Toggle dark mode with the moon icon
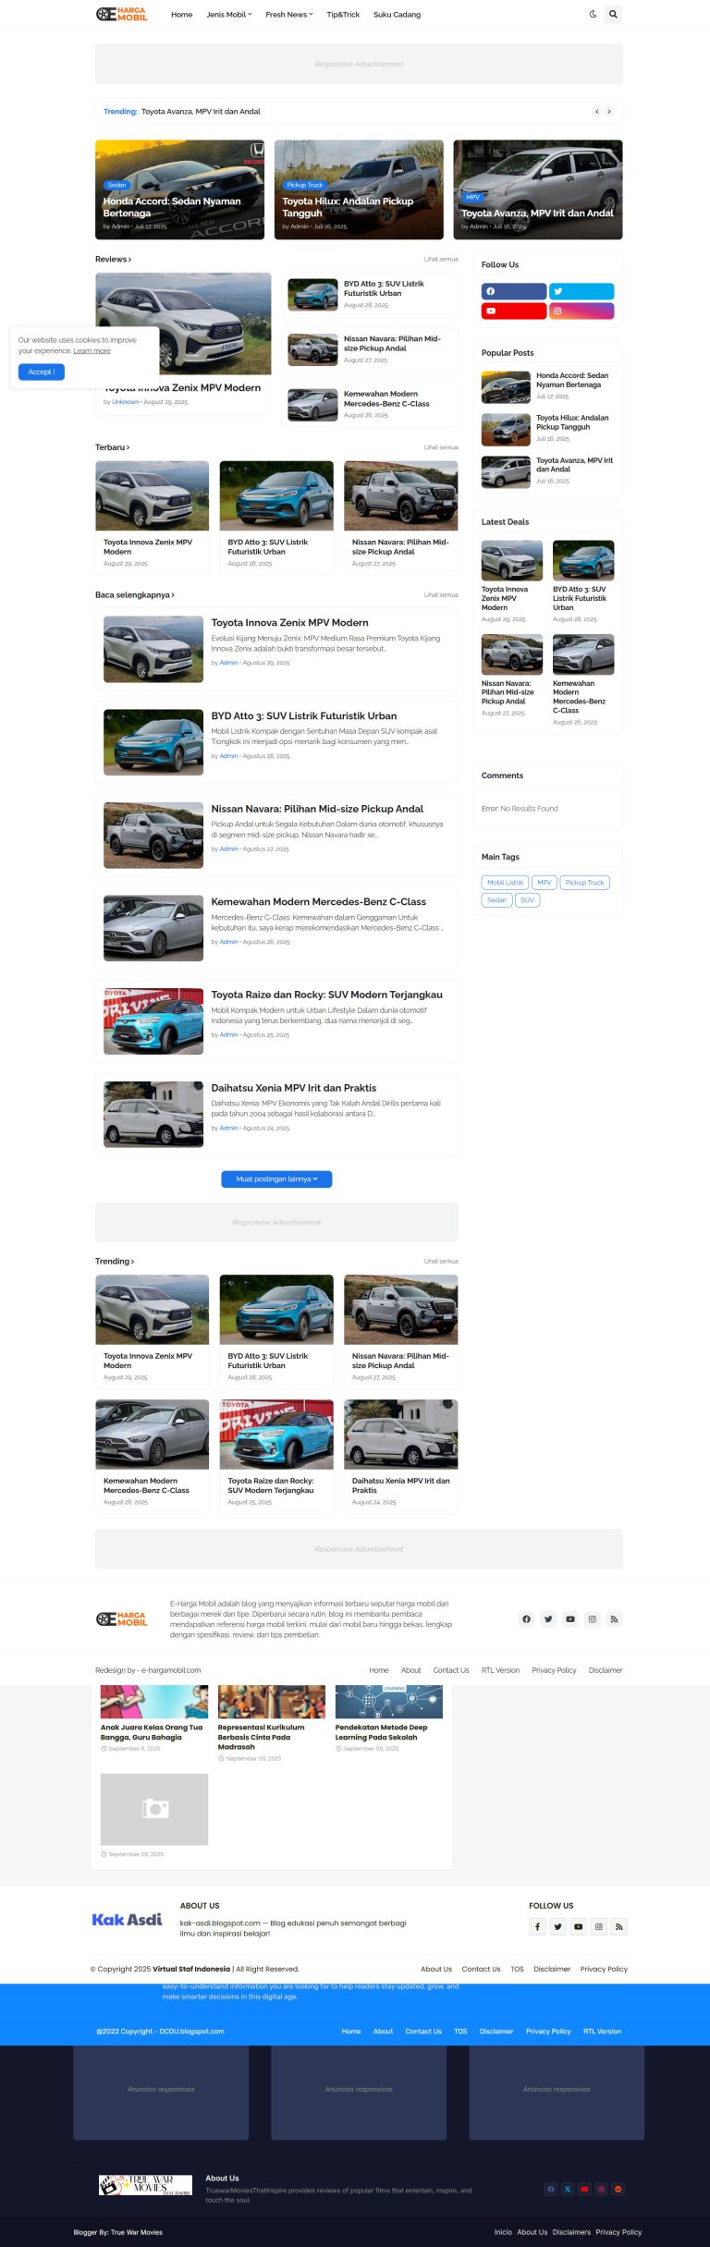 [593, 14]
